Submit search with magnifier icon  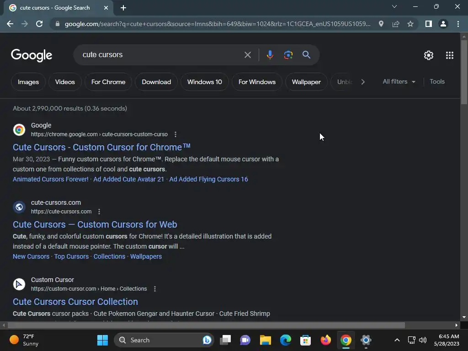click(x=306, y=55)
